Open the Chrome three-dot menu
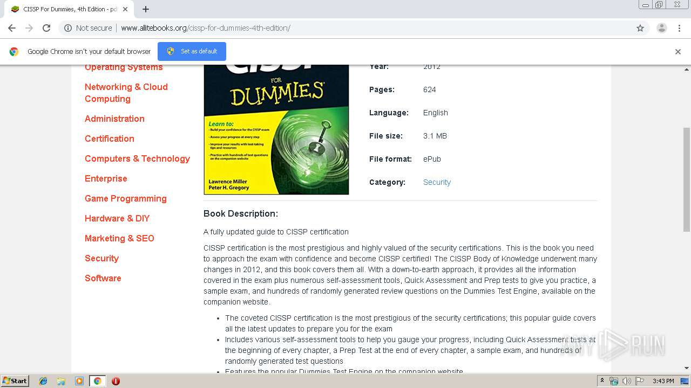The width and height of the screenshot is (691, 388). tap(679, 28)
